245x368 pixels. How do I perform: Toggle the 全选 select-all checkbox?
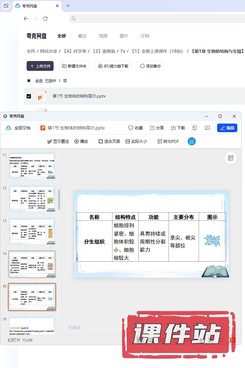tap(29, 81)
